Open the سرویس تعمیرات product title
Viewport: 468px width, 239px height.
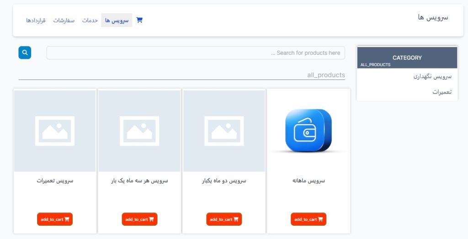tap(55, 181)
